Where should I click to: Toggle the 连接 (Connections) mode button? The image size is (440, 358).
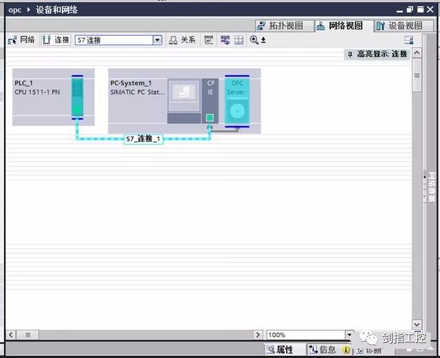pos(56,40)
